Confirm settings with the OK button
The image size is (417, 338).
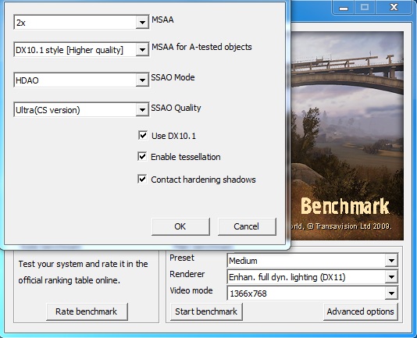(180, 226)
